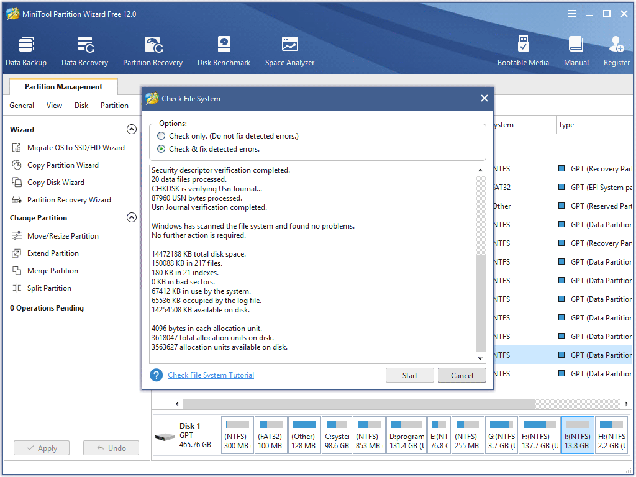Image resolution: width=636 pixels, height=477 pixels.
Task: Create Bootable Media
Action: (524, 50)
